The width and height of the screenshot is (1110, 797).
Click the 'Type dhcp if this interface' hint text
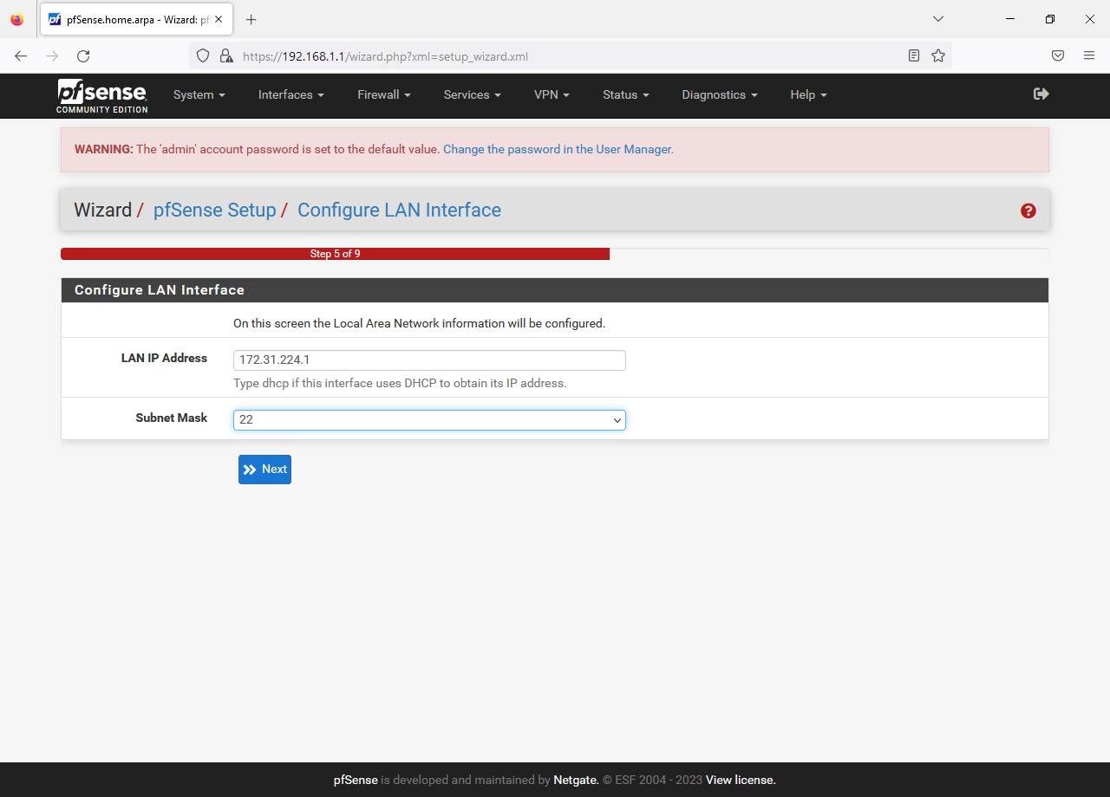click(x=400, y=383)
